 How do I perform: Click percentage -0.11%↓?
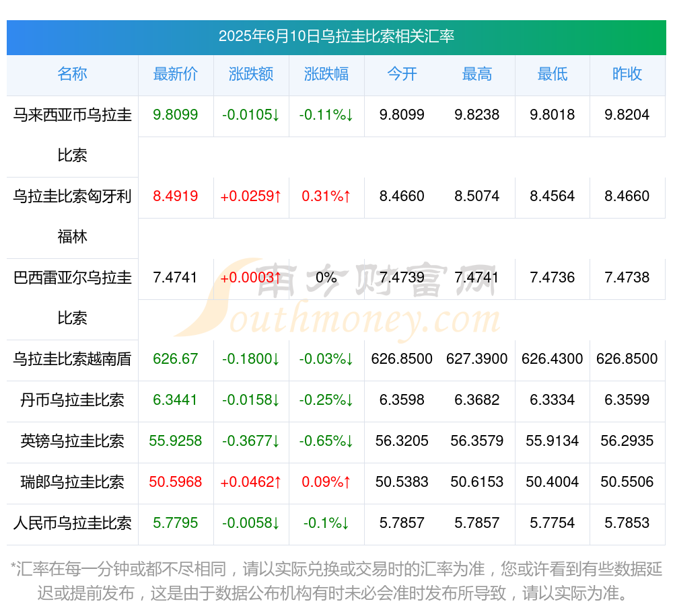pos(326,114)
